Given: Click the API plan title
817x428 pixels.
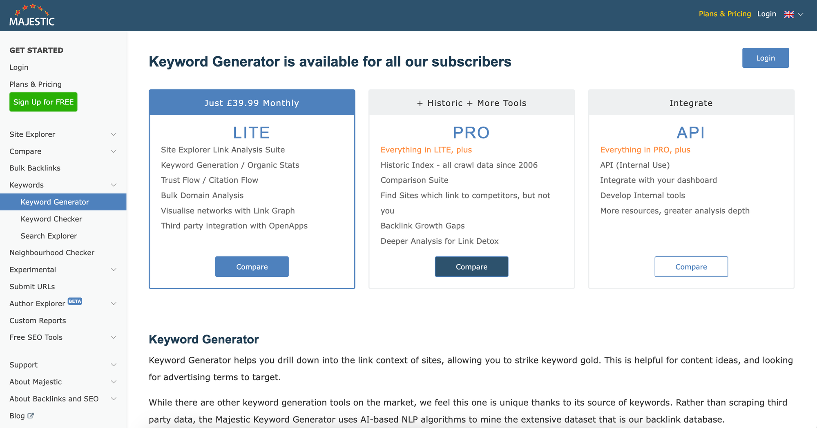Looking at the screenshot, I should click(691, 133).
